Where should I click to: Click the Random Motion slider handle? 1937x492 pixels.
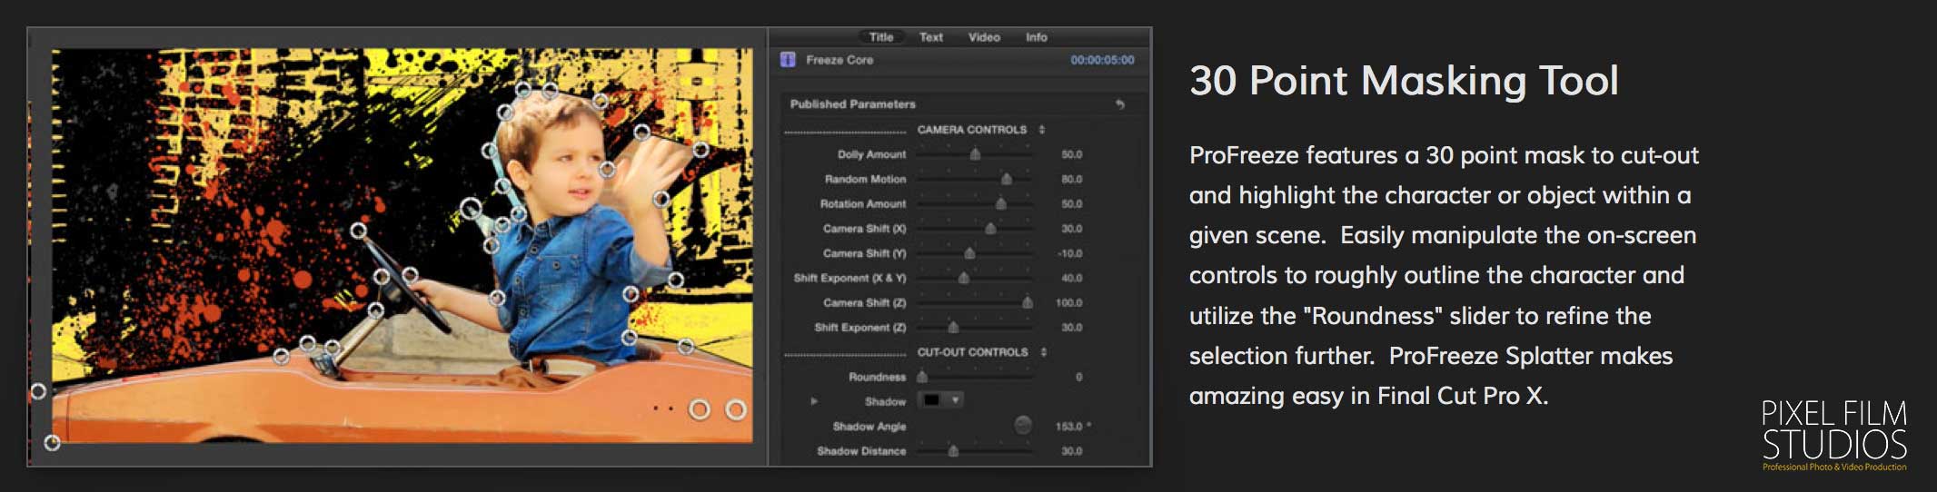pos(1006,179)
